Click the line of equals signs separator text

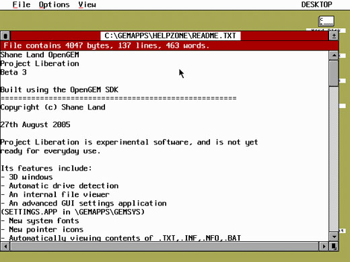click(x=118, y=98)
